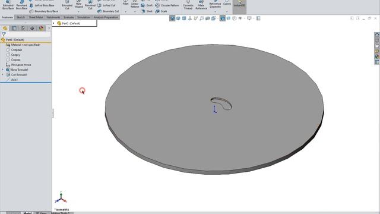Screen dimensions: 380x214
Task: Open the Hole Wizard dropdown arrow
Action: point(78,12)
